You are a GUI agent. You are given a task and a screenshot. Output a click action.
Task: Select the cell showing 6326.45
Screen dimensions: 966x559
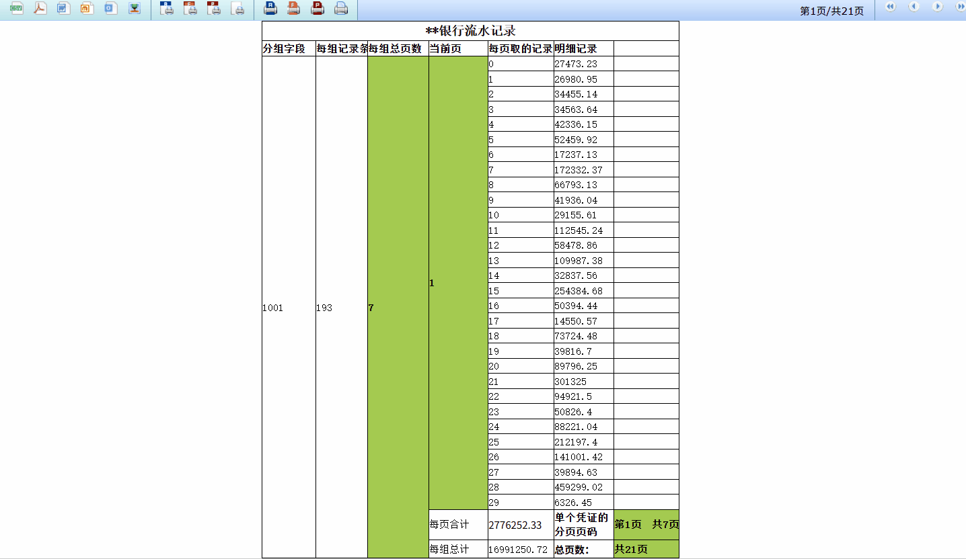pos(584,502)
